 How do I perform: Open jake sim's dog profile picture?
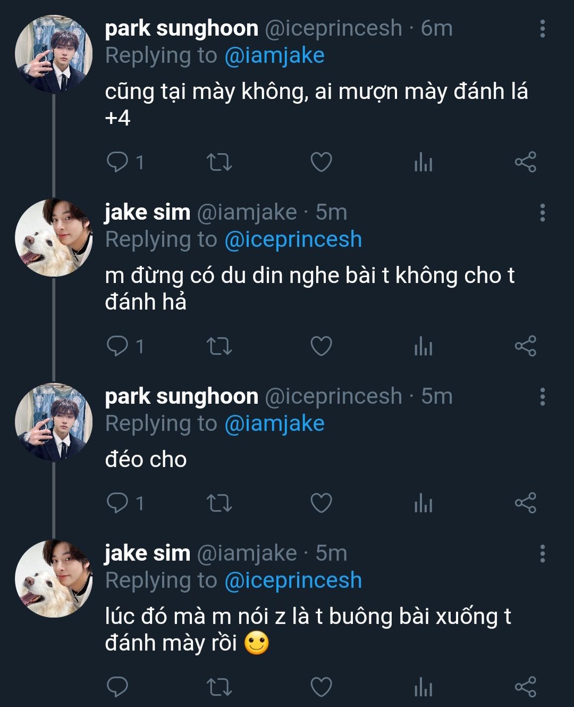coord(53,238)
